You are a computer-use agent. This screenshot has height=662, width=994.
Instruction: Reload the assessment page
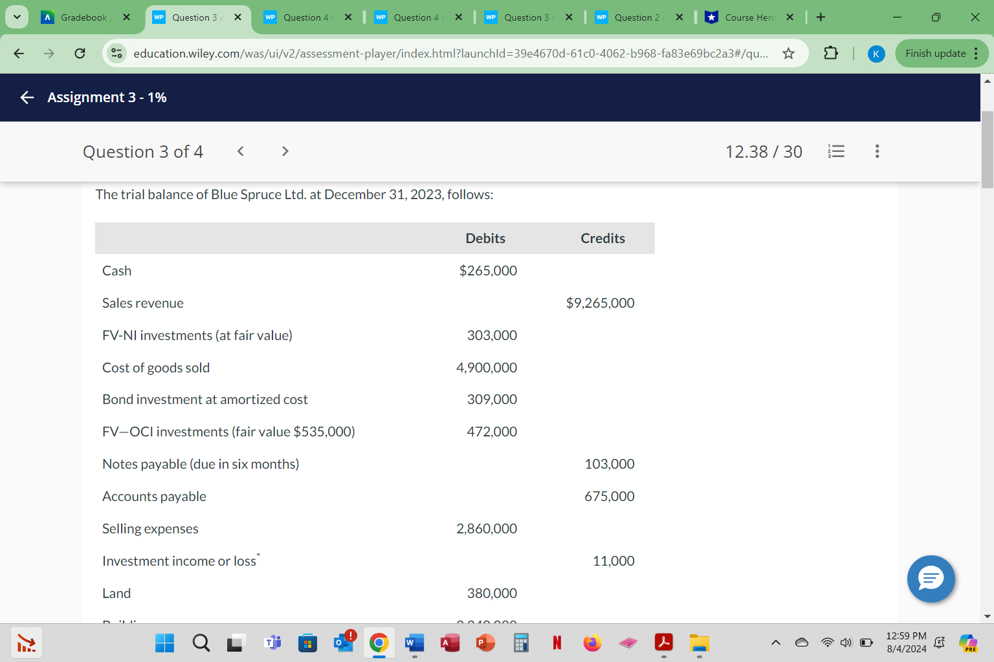tap(80, 53)
